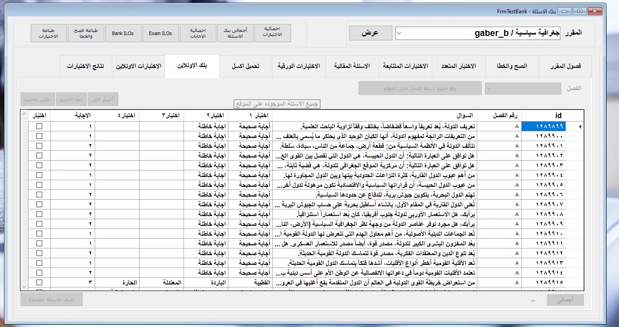619x327 pixels.
Task: Open the نتائج الاختبارات tab
Action: point(86,67)
